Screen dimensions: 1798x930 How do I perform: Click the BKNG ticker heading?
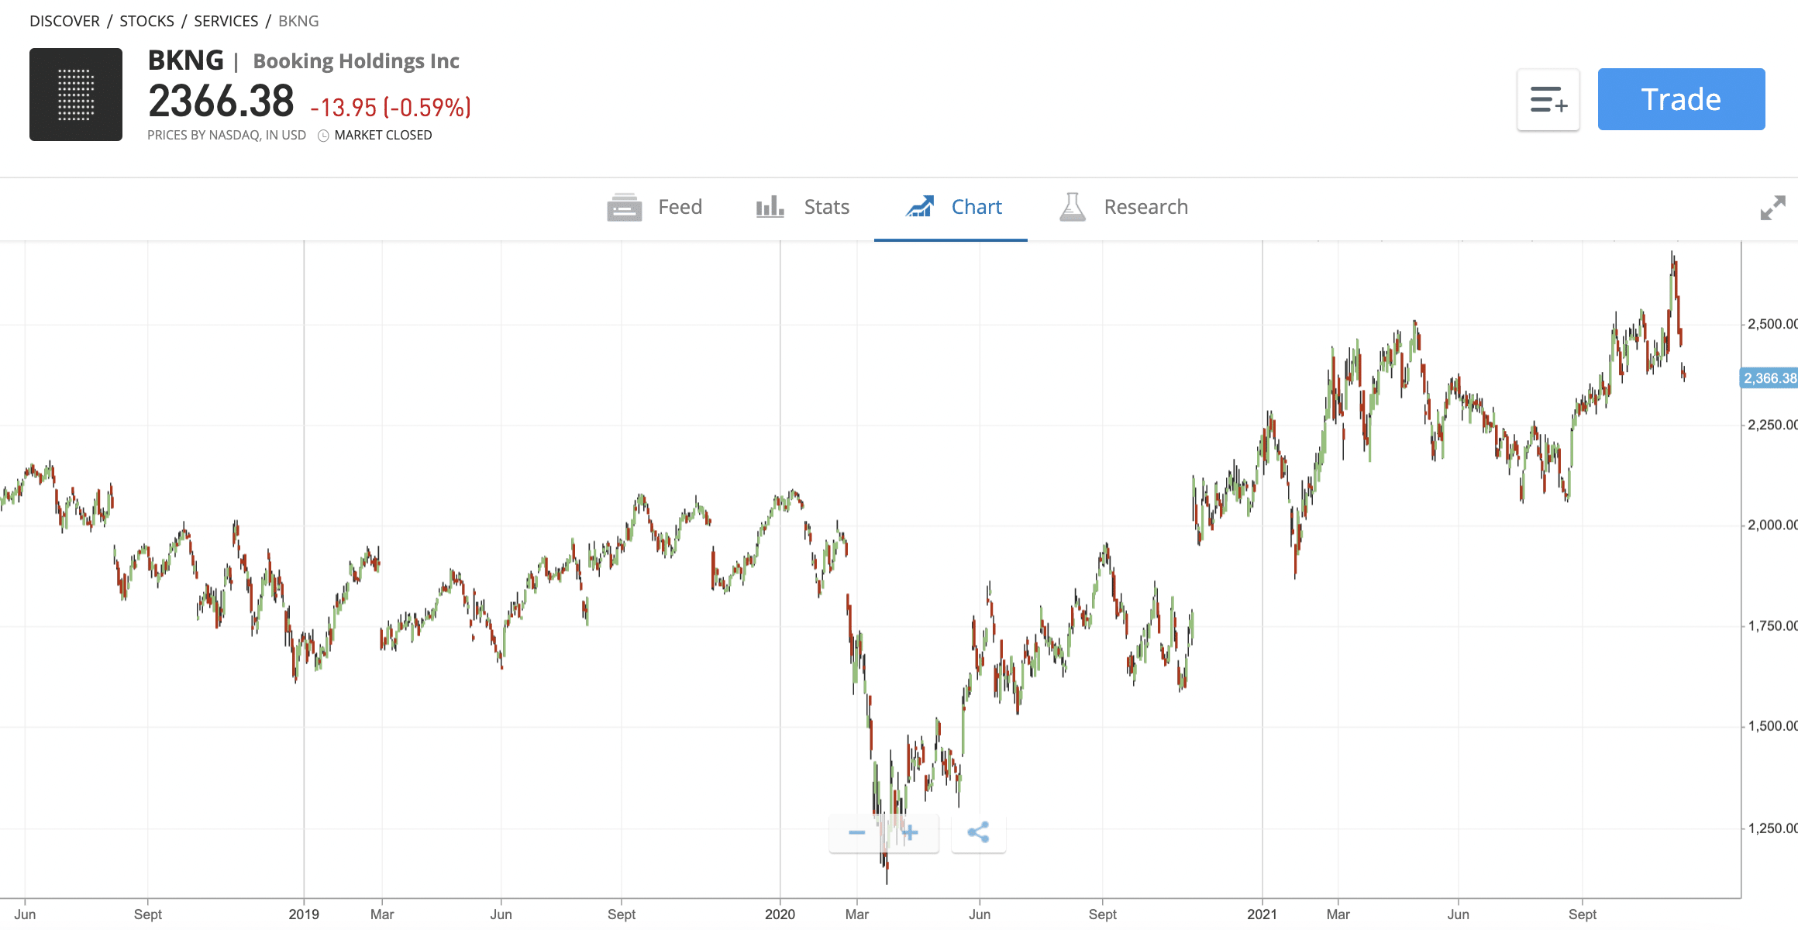click(186, 60)
